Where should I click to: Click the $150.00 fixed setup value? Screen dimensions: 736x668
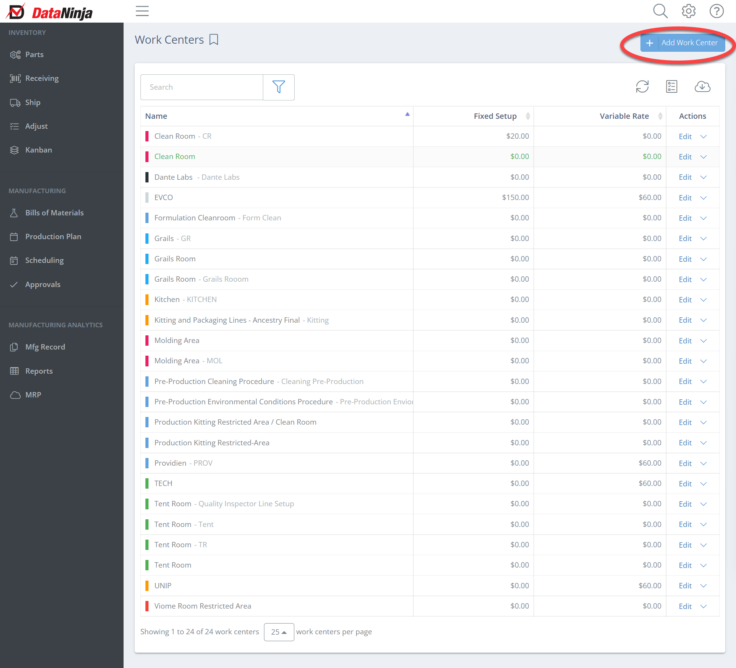[515, 197]
